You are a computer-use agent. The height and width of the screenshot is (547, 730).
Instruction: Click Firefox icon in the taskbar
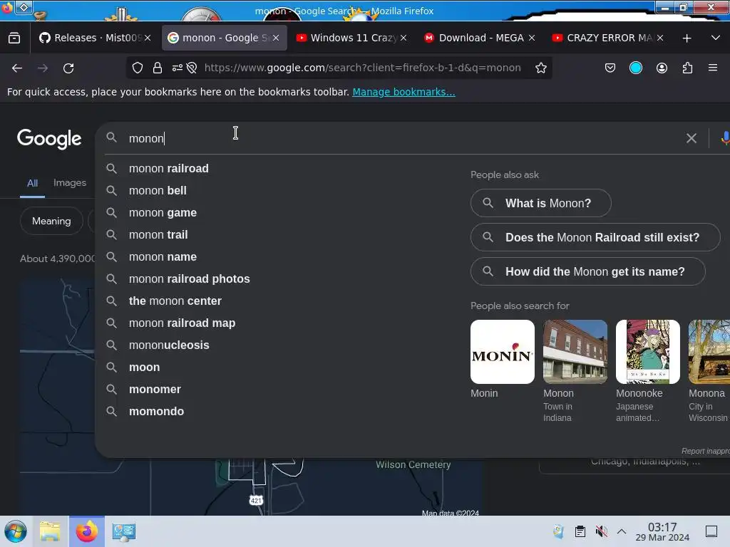(86, 531)
